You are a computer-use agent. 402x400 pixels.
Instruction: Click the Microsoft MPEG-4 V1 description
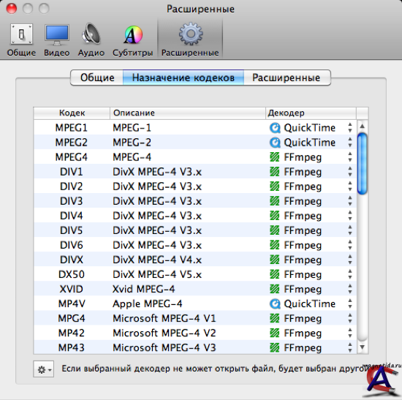pyautogui.click(x=164, y=318)
